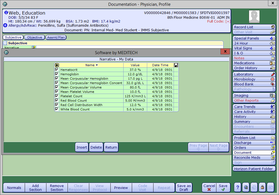Click the globe reference icon button
279x195 pixels.
pyautogui.click(x=246, y=187)
